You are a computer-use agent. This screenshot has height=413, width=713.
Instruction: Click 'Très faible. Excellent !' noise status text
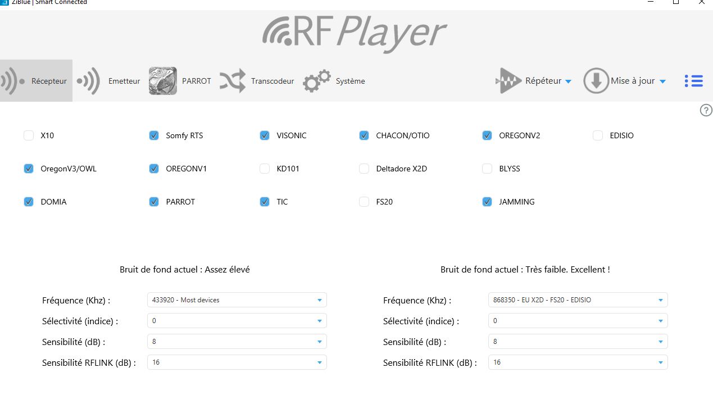[567, 270]
